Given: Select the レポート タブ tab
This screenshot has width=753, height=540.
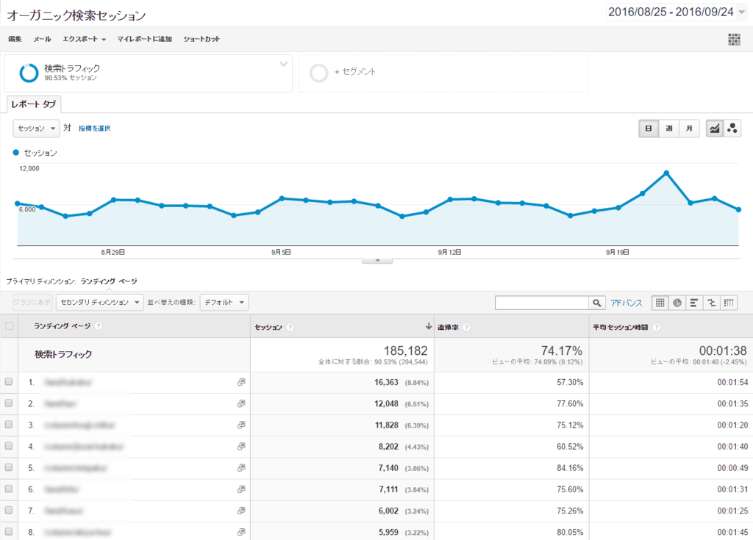Looking at the screenshot, I should click(x=34, y=104).
